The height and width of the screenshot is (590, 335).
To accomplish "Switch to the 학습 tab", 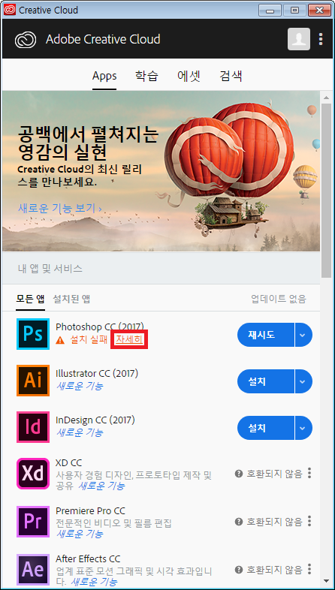I will pos(146,77).
